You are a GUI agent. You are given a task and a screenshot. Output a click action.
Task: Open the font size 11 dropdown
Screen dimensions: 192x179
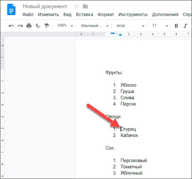coord(160,26)
